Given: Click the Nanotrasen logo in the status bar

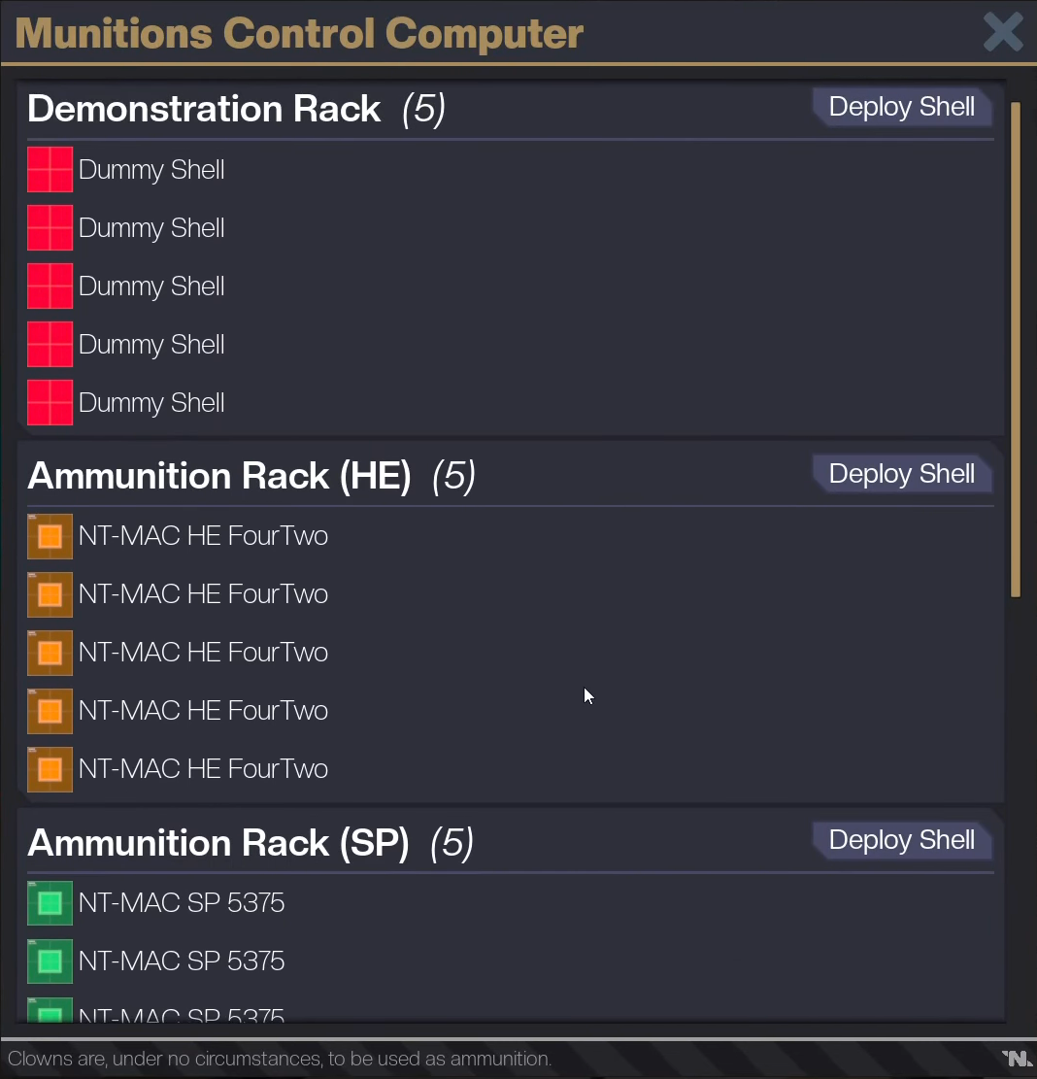Looking at the screenshot, I should click(x=1017, y=1058).
